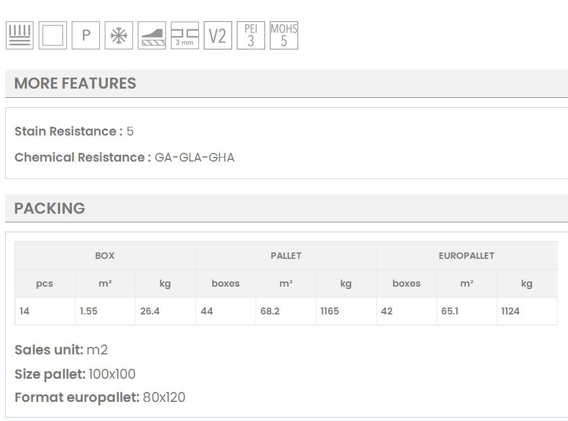Click the V2 shade variation icon
The width and height of the screenshot is (568, 421).
(218, 36)
